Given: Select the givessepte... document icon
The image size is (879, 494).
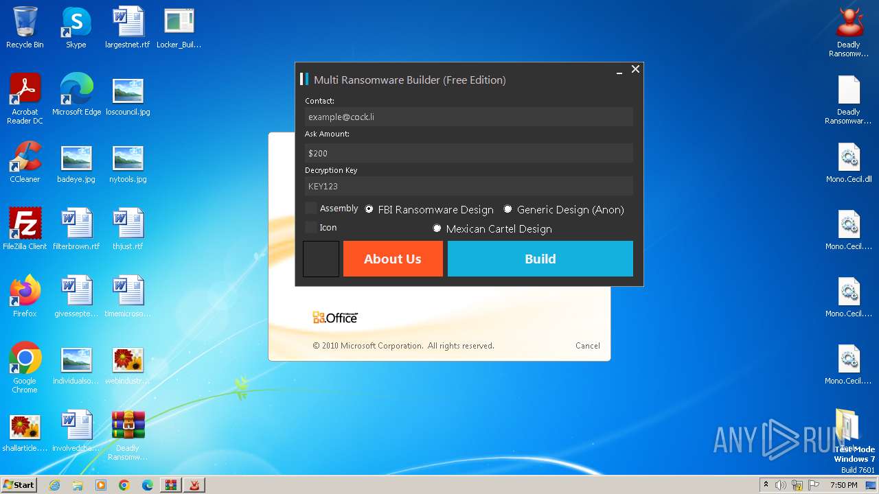Looking at the screenshot, I should (x=76, y=296).
